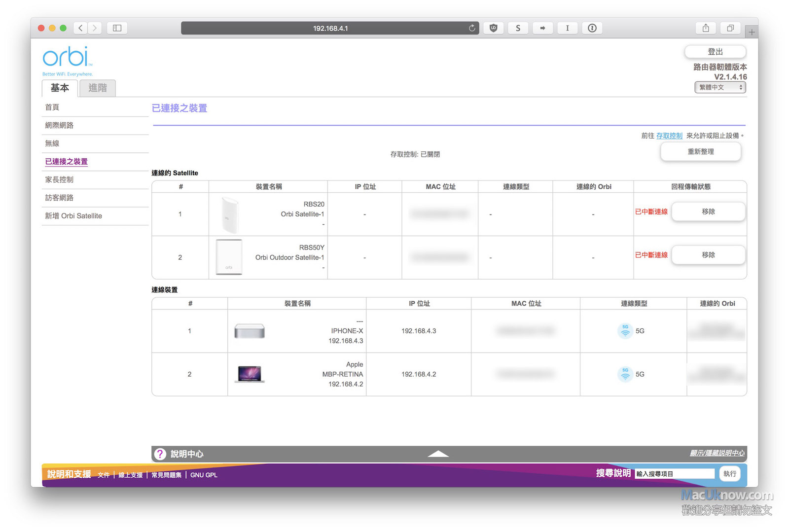This screenshot has height=531, width=789.
Task: Open the language dropdown showing 繁體中文
Action: tap(720, 87)
